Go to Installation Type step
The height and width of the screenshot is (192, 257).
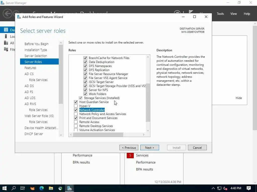(36, 50)
